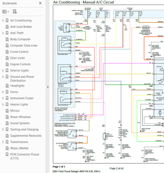Select the Headlights bookmark
The width and height of the screenshot is (164, 173).
coord(17,86)
